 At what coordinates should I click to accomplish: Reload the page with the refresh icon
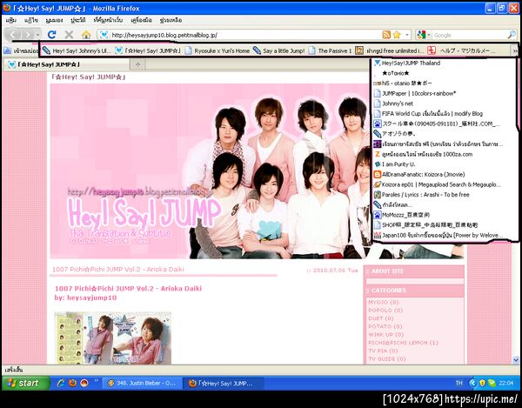tap(51, 35)
